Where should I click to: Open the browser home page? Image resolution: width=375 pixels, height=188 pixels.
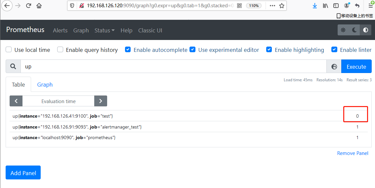pos(39,6)
